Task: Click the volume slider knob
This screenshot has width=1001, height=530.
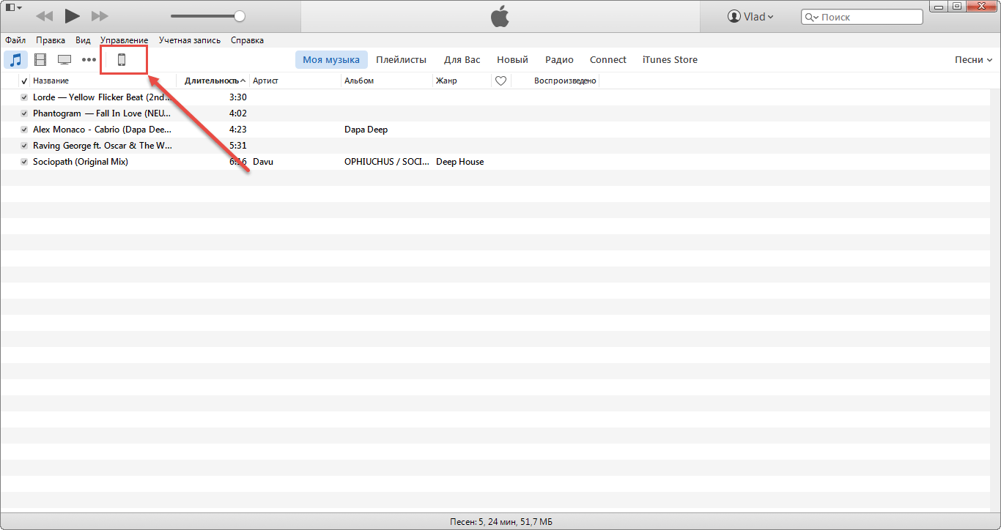Action: 240,16
